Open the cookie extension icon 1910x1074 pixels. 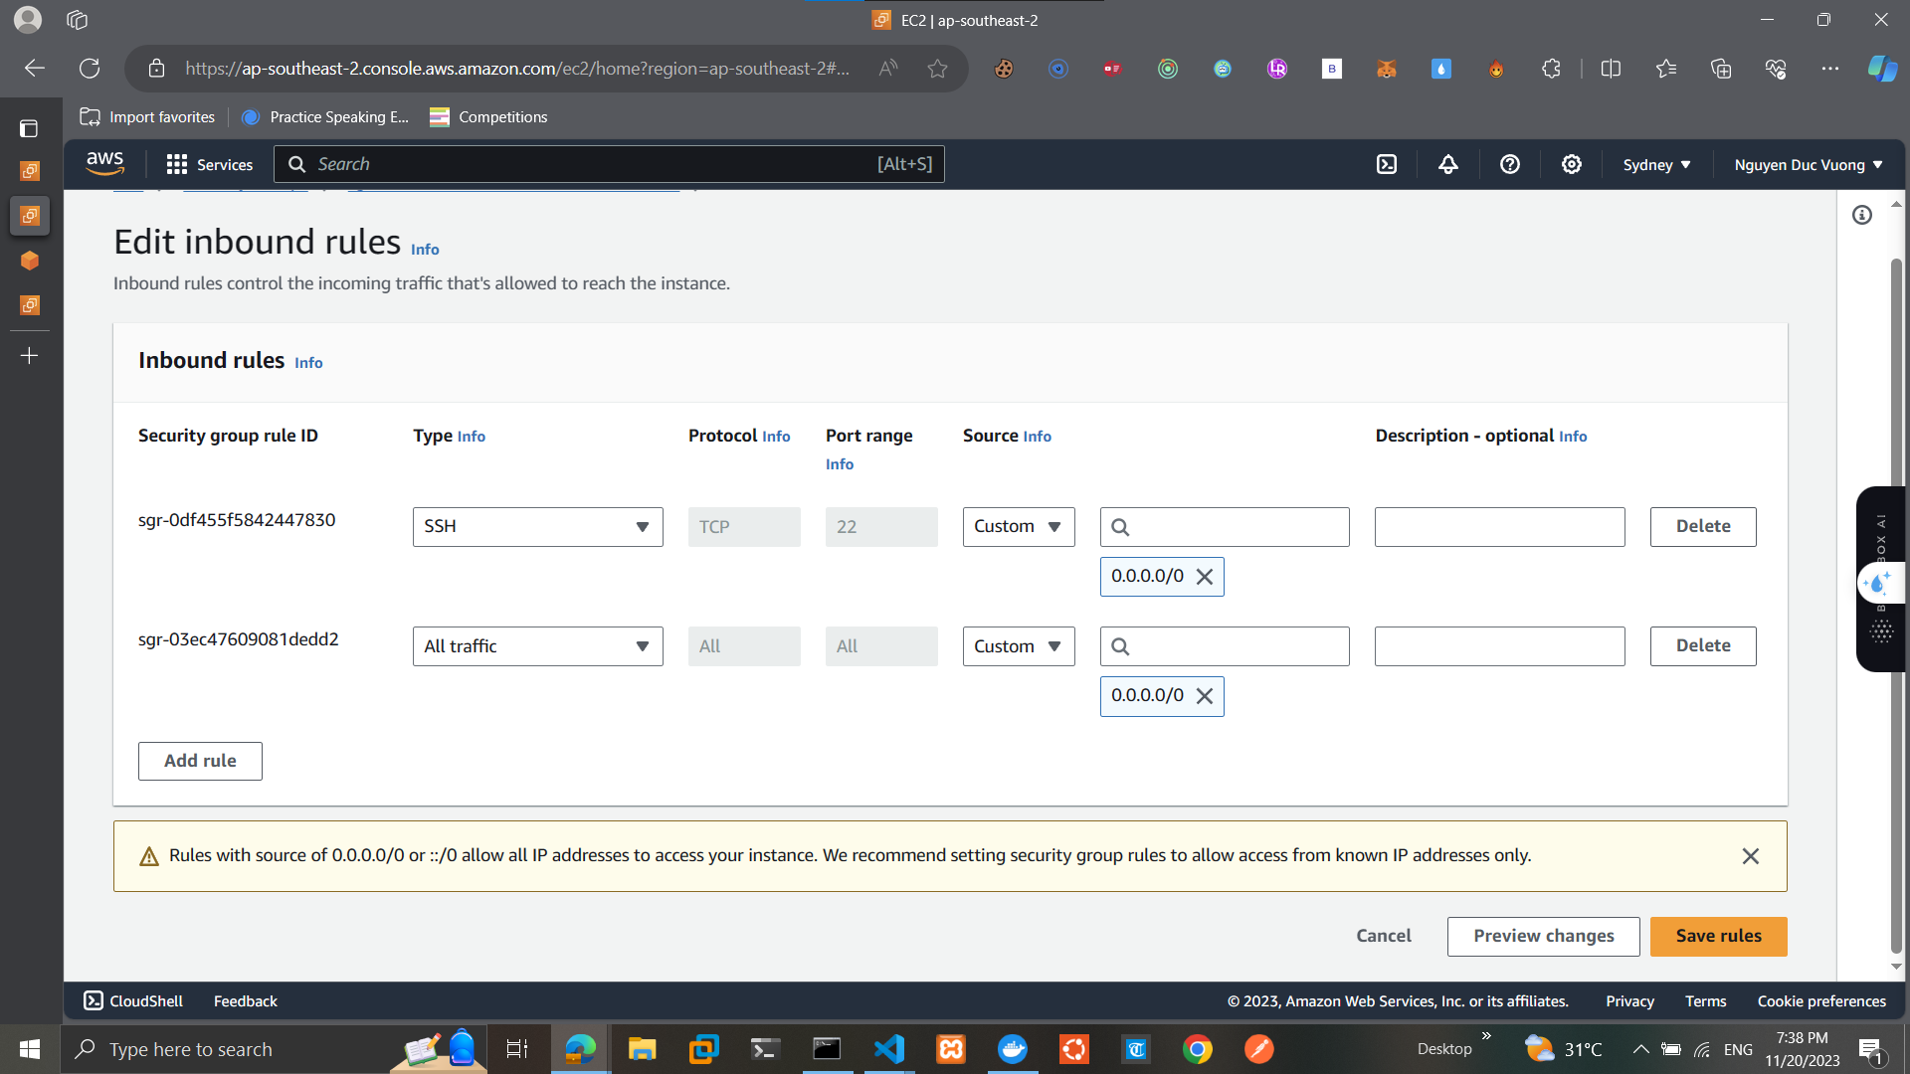click(1004, 69)
